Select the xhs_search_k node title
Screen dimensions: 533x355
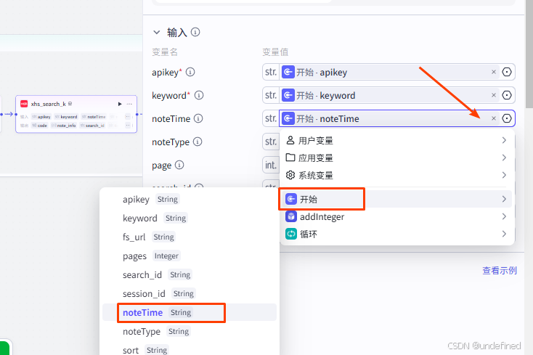coord(48,104)
